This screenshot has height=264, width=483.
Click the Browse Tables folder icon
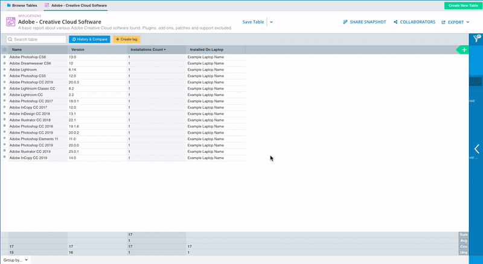pos(9,5)
